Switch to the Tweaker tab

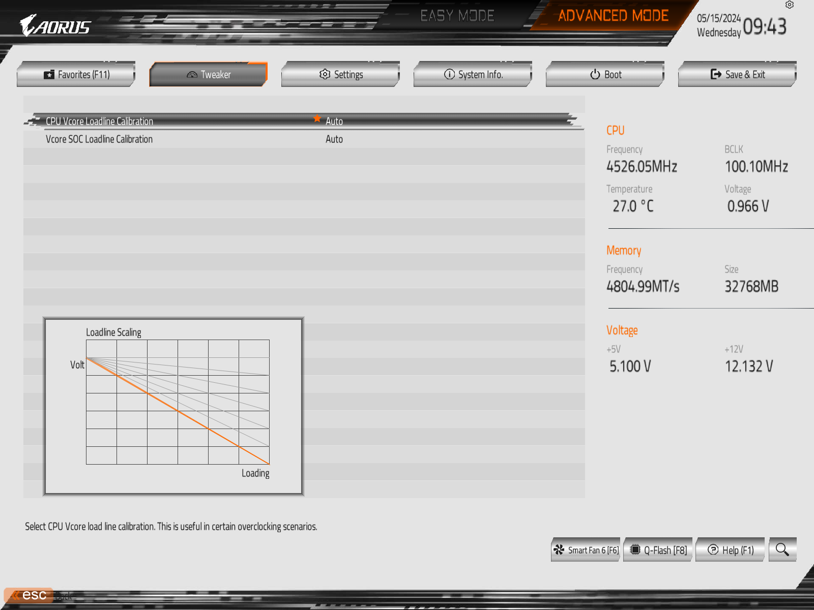pyautogui.click(x=208, y=74)
